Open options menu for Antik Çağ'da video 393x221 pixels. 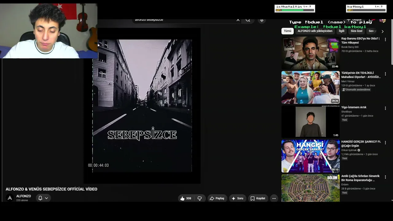(x=385, y=177)
